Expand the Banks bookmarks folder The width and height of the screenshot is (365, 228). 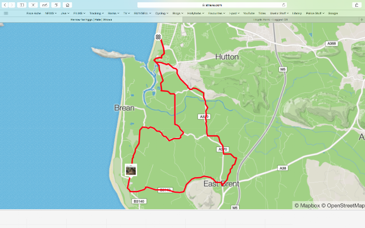coord(113,13)
